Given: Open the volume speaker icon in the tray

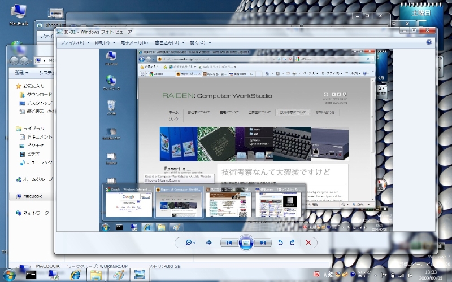Looking at the screenshot, I should [410, 275].
